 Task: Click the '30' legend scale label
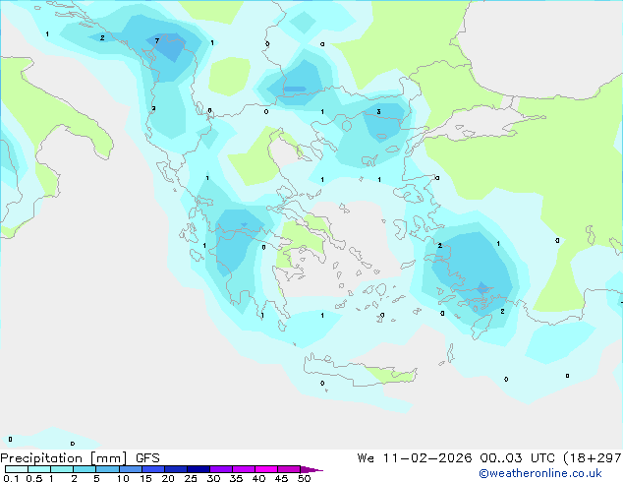pos(213,478)
